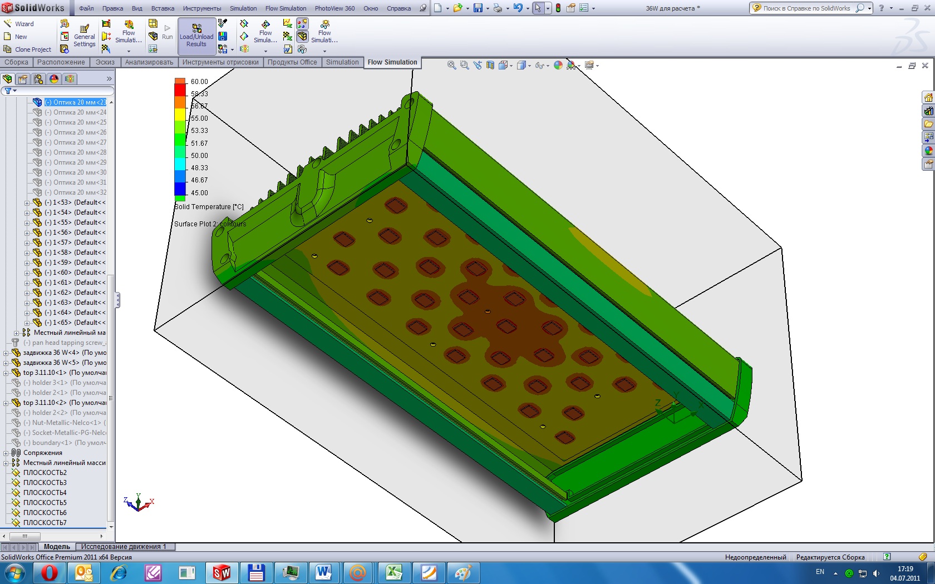Click blue 45.00 legend color segment
This screenshot has height=584, width=935.
click(x=180, y=189)
